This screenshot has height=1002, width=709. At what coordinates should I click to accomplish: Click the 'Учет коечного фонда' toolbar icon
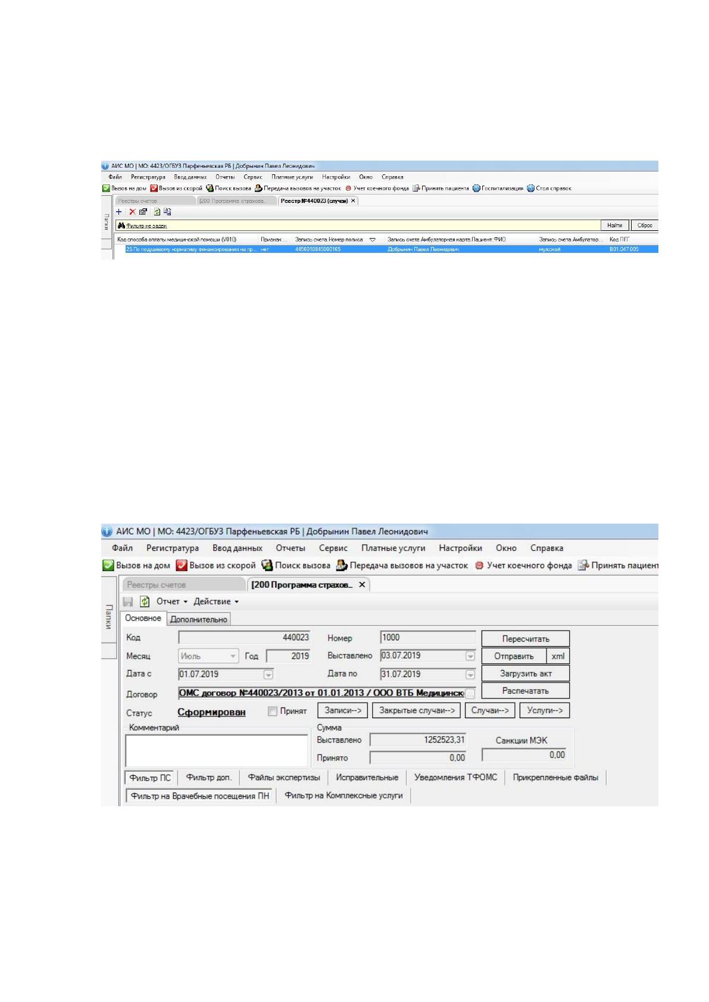click(x=479, y=566)
